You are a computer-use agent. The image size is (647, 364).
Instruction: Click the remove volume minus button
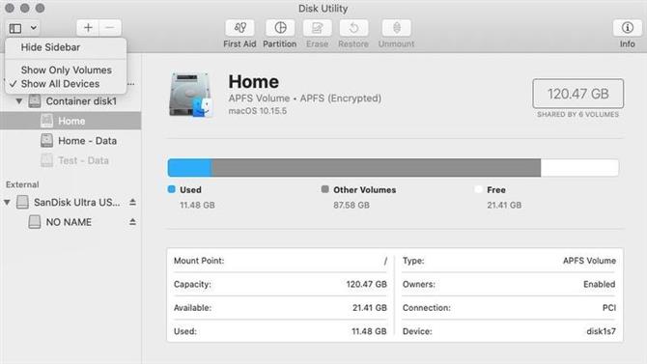(x=110, y=28)
